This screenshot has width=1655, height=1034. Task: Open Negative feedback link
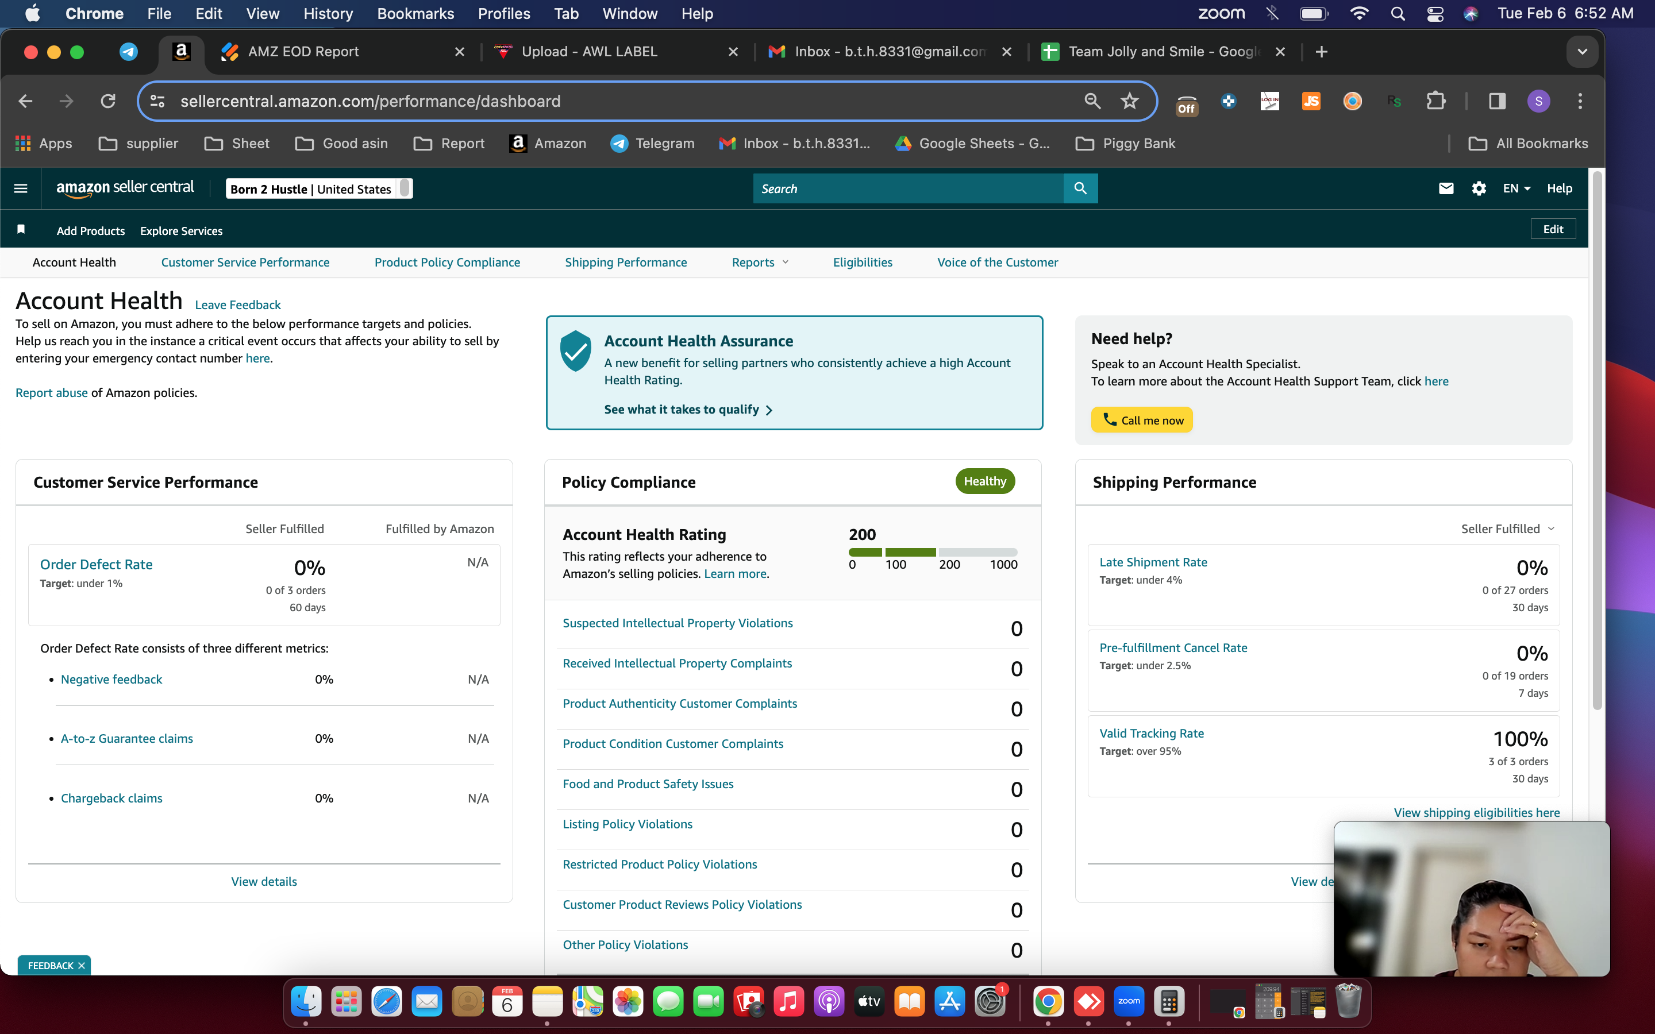(x=111, y=679)
